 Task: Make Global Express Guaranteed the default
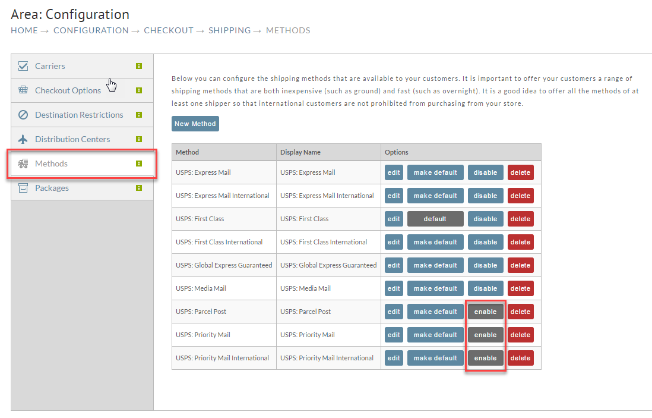pyautogui.click(x=435, y=266)
